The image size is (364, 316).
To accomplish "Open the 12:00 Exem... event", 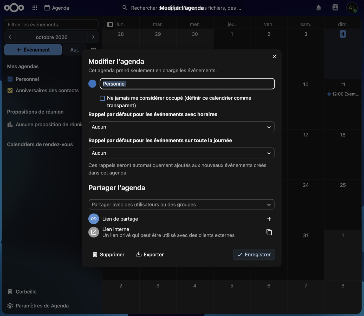I will coord(343,94).
